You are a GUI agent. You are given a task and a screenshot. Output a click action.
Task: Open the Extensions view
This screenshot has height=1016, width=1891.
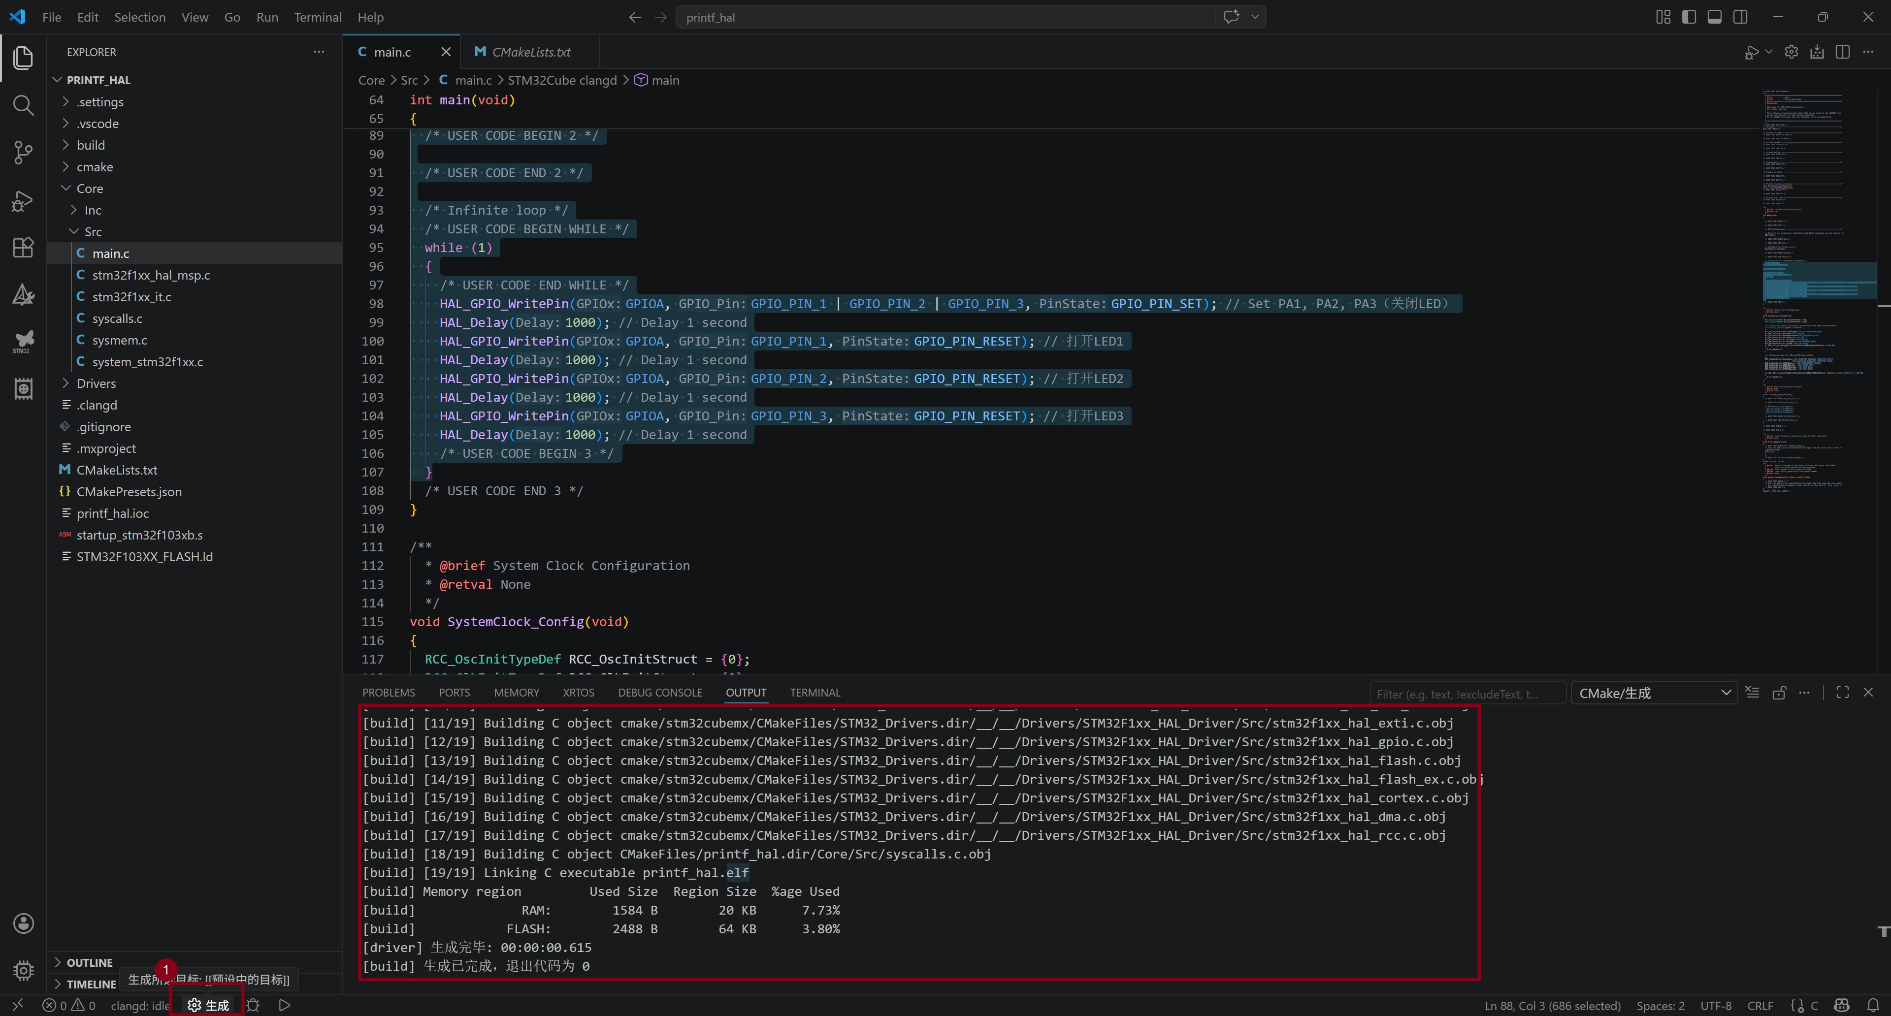(x=24, y=247)
